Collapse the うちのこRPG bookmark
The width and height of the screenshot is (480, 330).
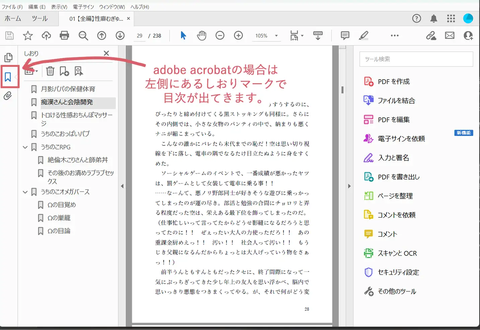25,147
